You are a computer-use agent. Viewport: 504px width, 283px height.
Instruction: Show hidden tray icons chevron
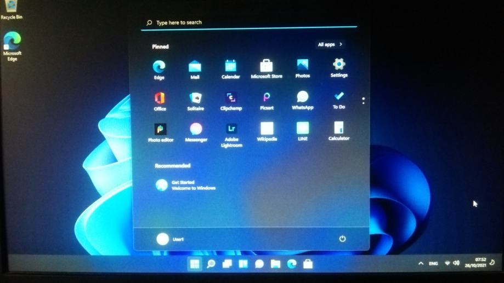(x=421, y=263)
